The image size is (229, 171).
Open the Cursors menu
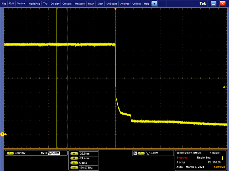67,4
